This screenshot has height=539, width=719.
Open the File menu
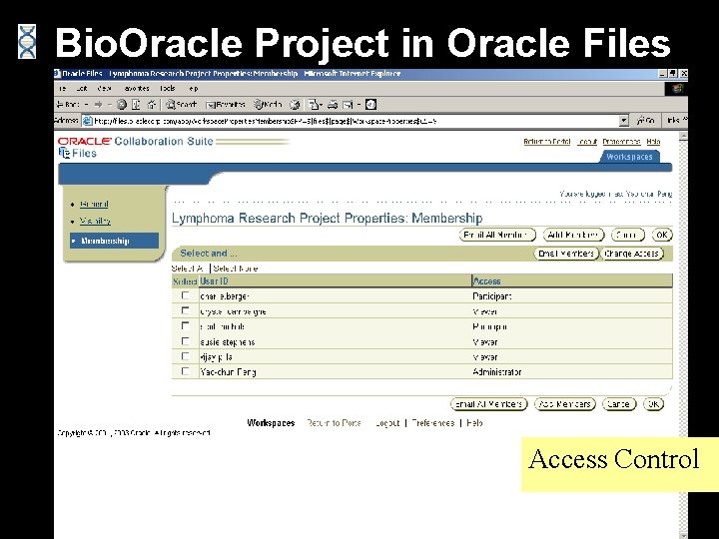tap(62, 89)
